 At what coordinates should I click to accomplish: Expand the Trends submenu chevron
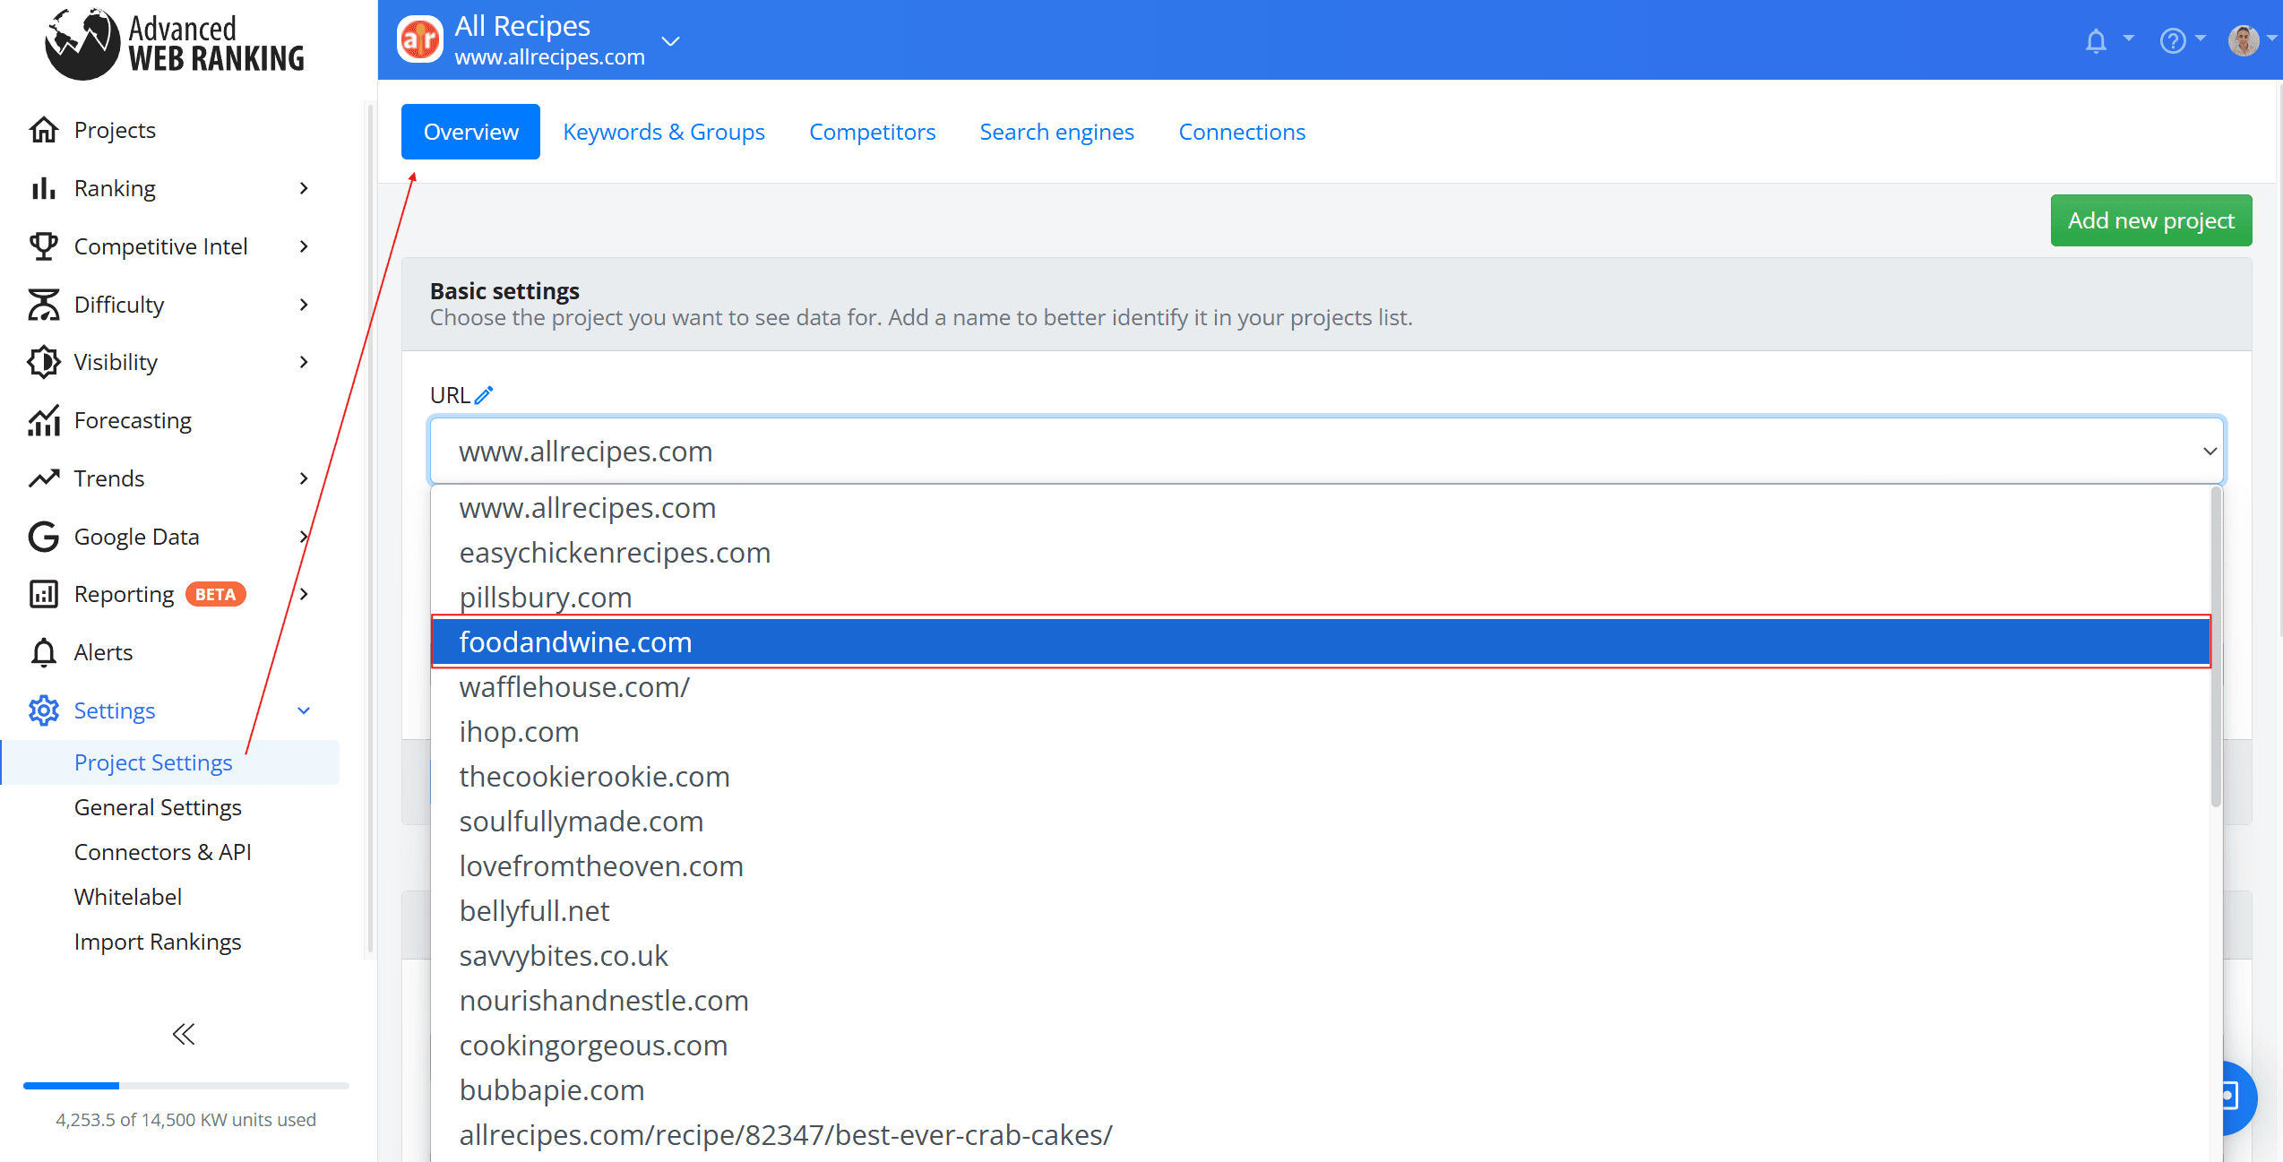pos(305,478)
